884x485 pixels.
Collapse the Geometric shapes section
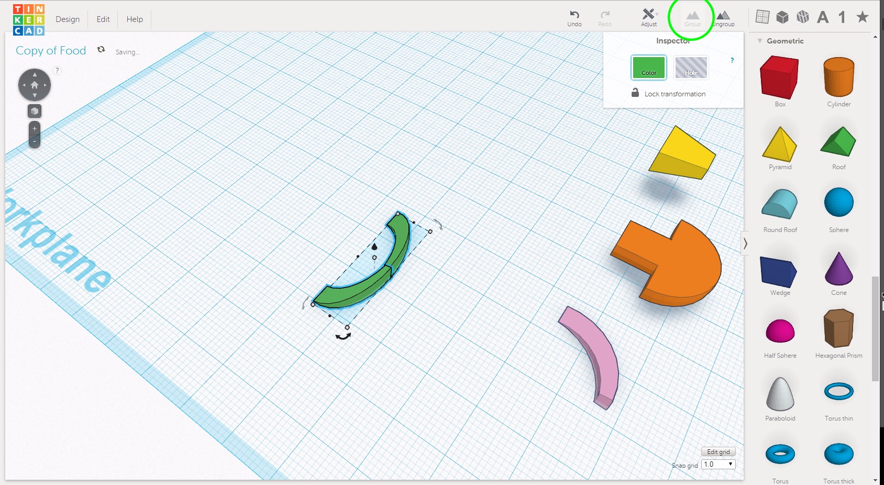[760, 41]
